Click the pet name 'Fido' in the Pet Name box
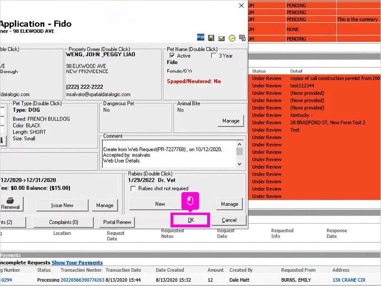This screenshot has width=381, height=286. coord(172,62)
